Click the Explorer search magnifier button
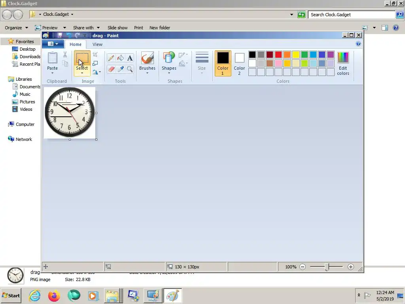405x304 pixels. coord(399,15)
